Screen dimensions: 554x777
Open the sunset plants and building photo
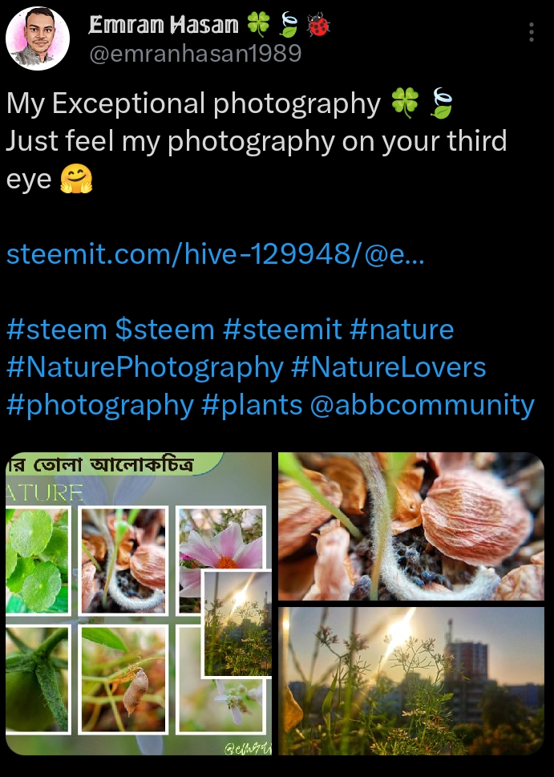pos(411,681)
